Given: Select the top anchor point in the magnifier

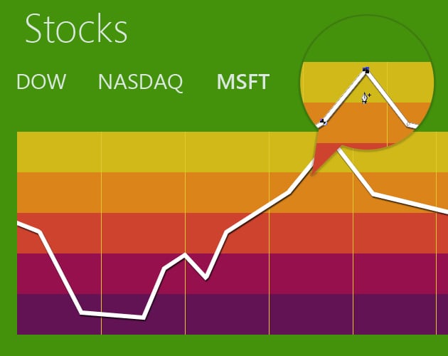Looking at the screenshot, I should 366,70.
